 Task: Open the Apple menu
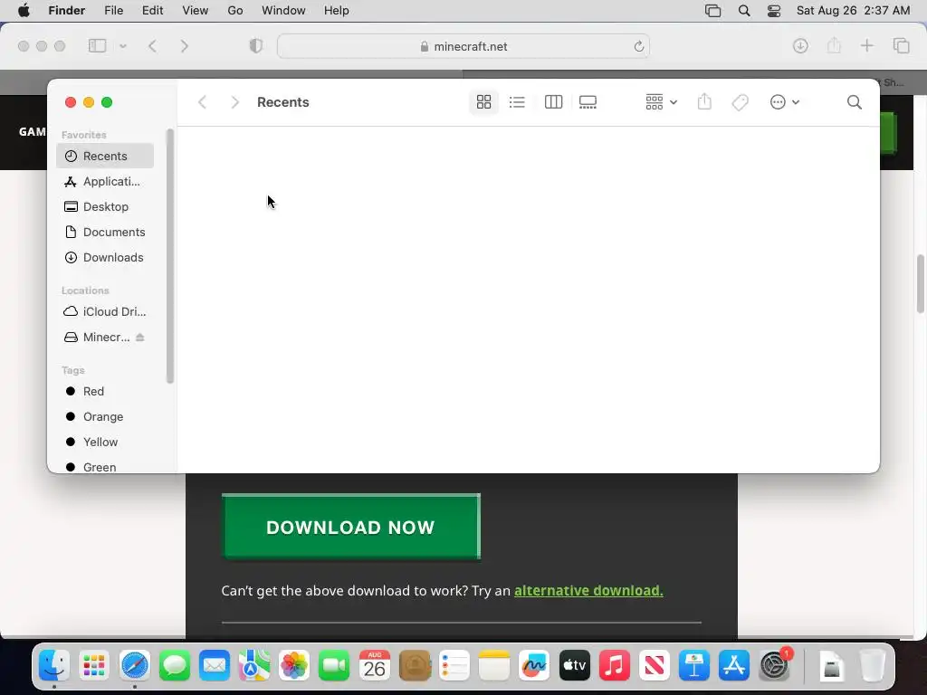click(24, 11)
